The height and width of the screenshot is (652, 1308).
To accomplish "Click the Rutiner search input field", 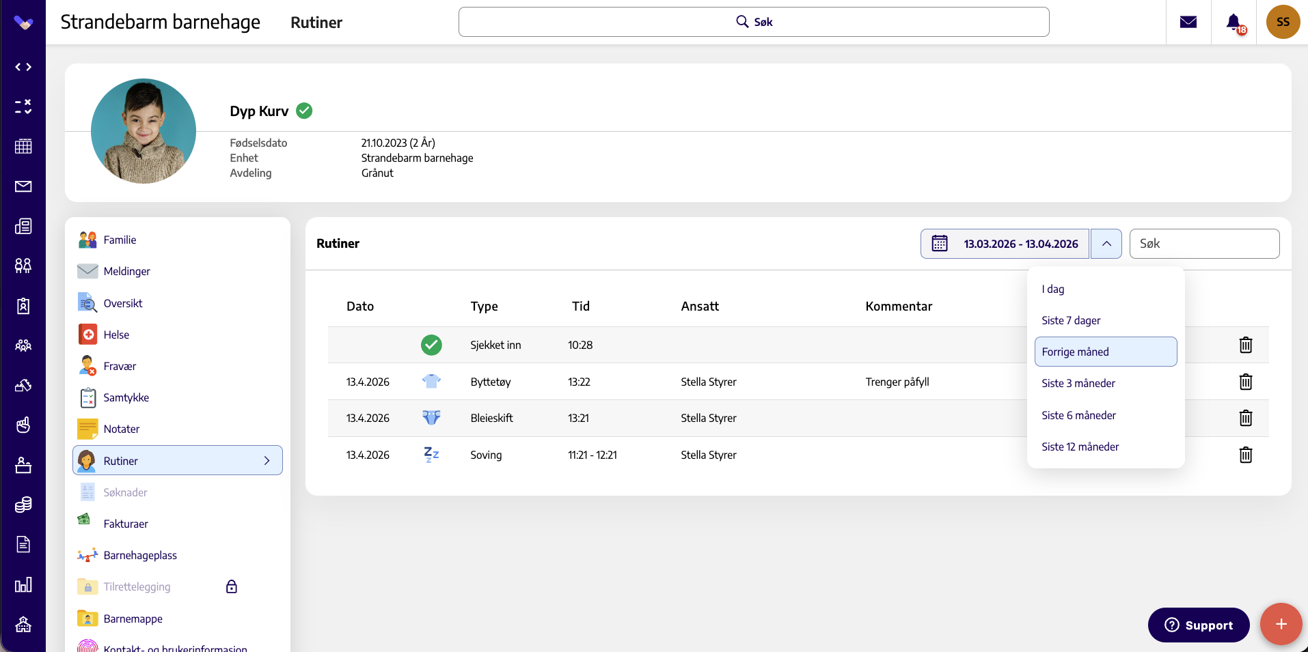I will pyautogui.click(x=1204, y=244).
